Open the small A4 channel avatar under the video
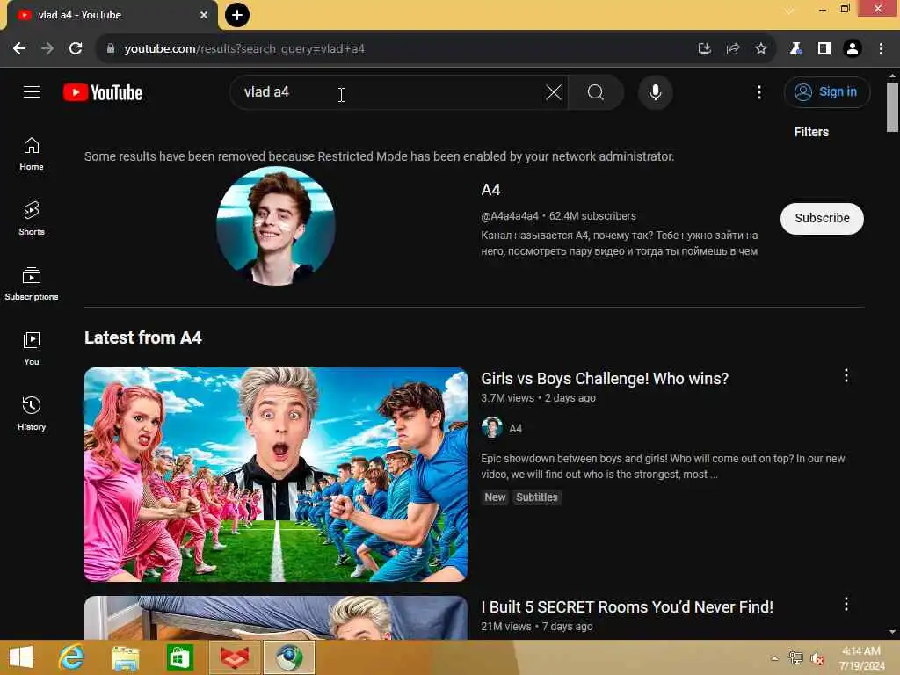 coord(491,428)
